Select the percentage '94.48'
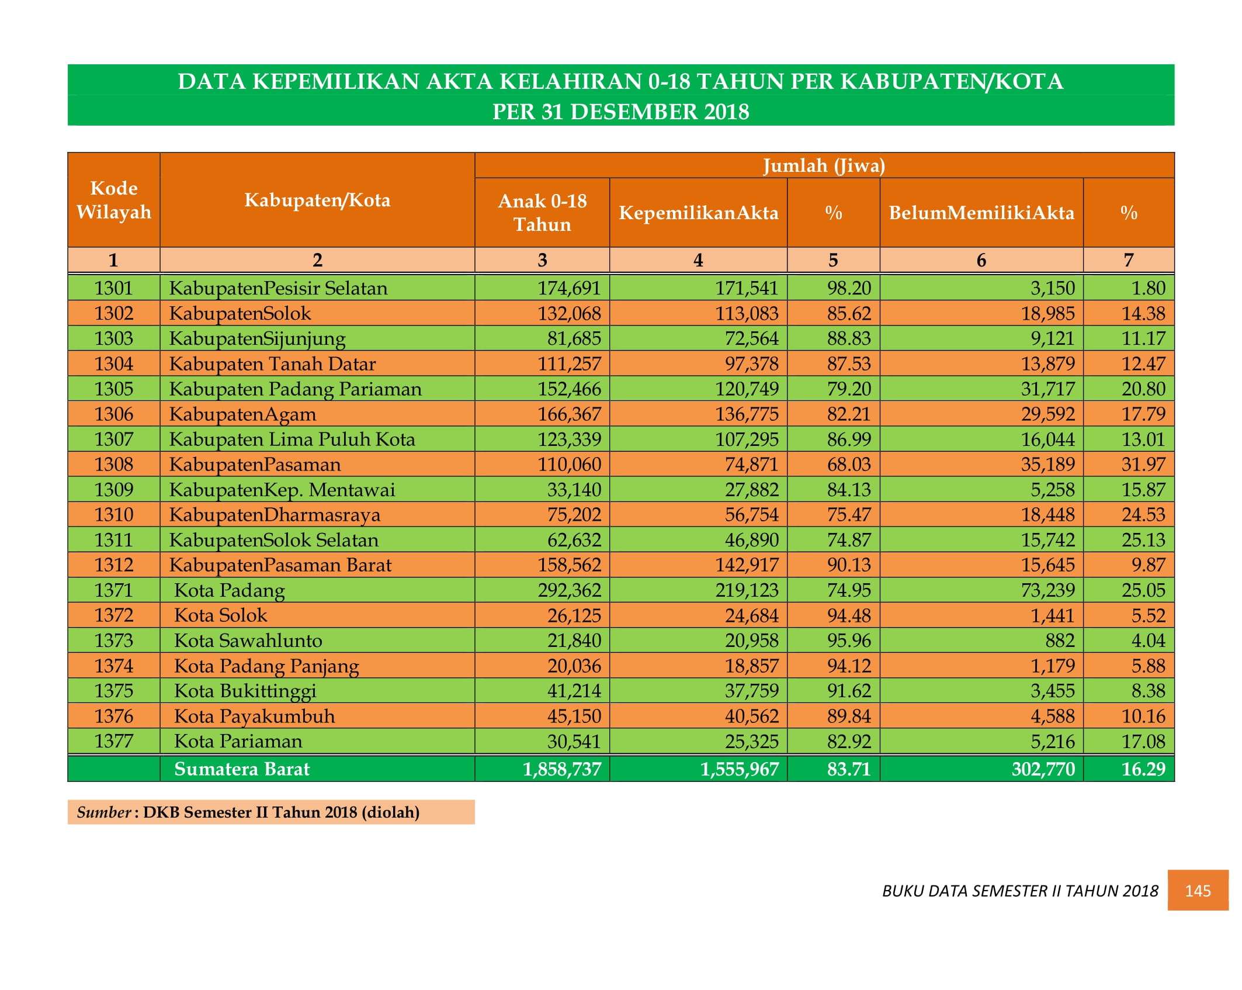Screen dimensions: 1242x990 [x=849, y=615]
